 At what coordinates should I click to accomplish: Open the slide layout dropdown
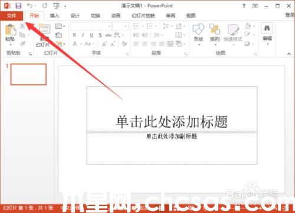click(x=60, y=26)
